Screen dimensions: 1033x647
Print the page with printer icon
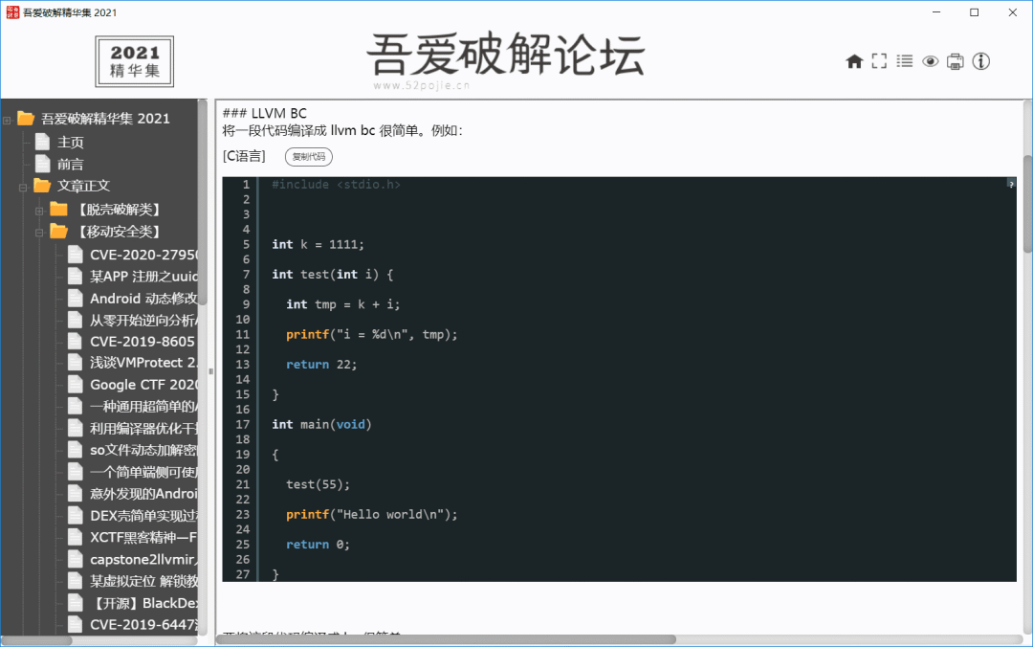point(956,61)
